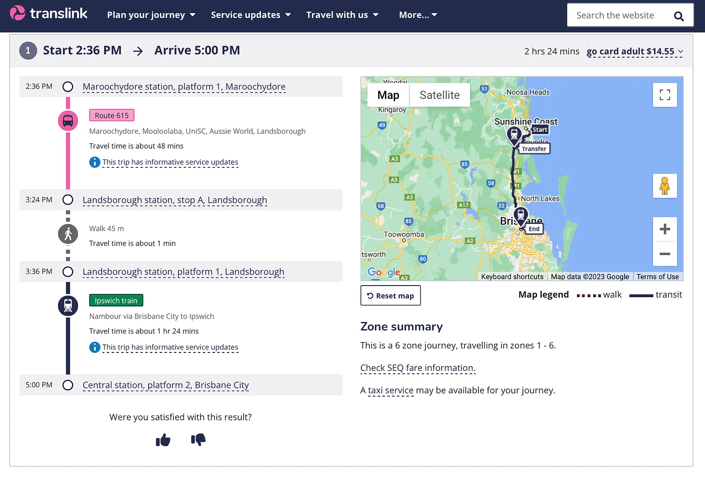Click the journey number 1 circle

coord(28,50)
